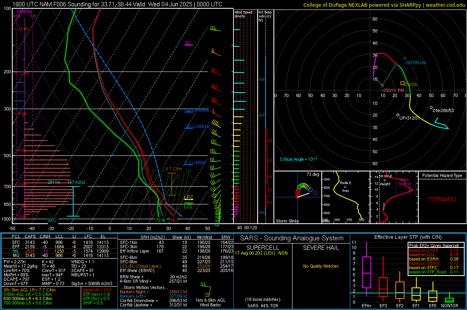Click the green LCL label on the skew-T
This screenshot has width=467, height=310.
[x=188, y=207]
